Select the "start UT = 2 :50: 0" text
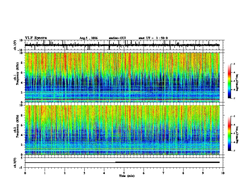The height and width of the screenshot is (194, 251). pyautogui.click(x=153, y=38)
